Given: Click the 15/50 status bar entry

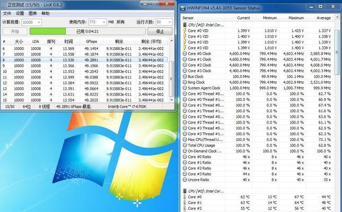Looking at the screenshot, I should pyautogui.click(x=10, y=107).
